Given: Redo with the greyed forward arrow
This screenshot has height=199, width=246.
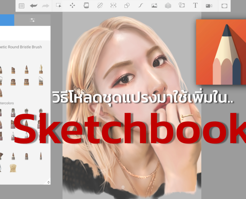Looking at the screenshot, I should (x=46, y=6).
